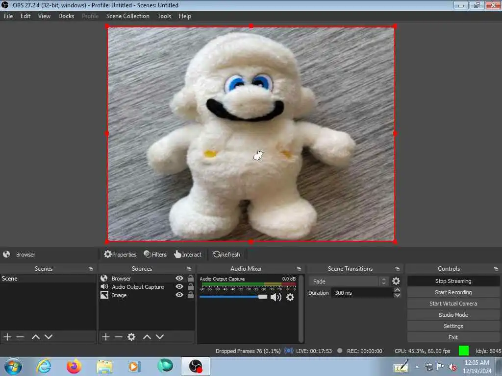Open the Fade transition dropdown
502x376 pixels.
pyautogui.click(x=349, y=282)
